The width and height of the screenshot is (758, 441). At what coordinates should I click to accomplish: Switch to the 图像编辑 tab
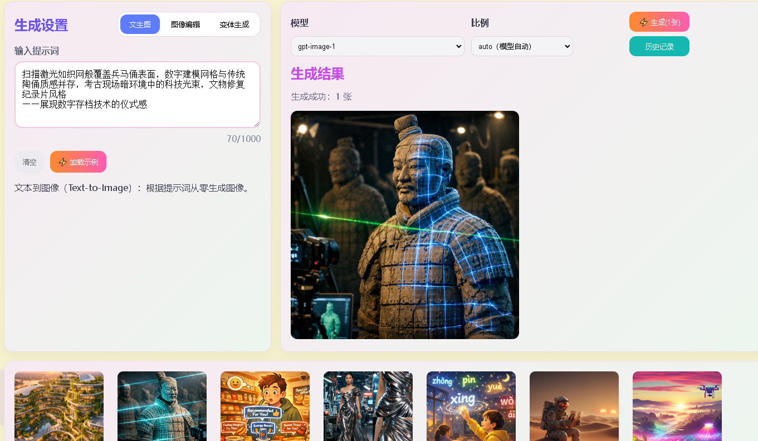click(185, 24)
